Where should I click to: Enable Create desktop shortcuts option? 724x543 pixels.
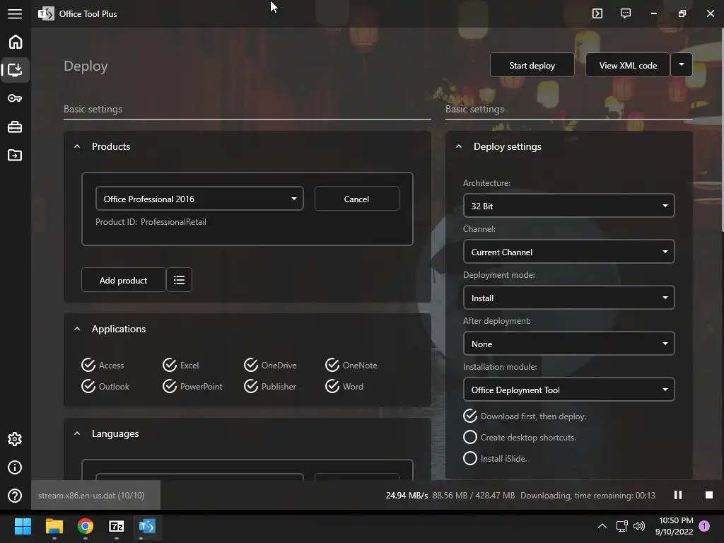(x=520, y=437)
